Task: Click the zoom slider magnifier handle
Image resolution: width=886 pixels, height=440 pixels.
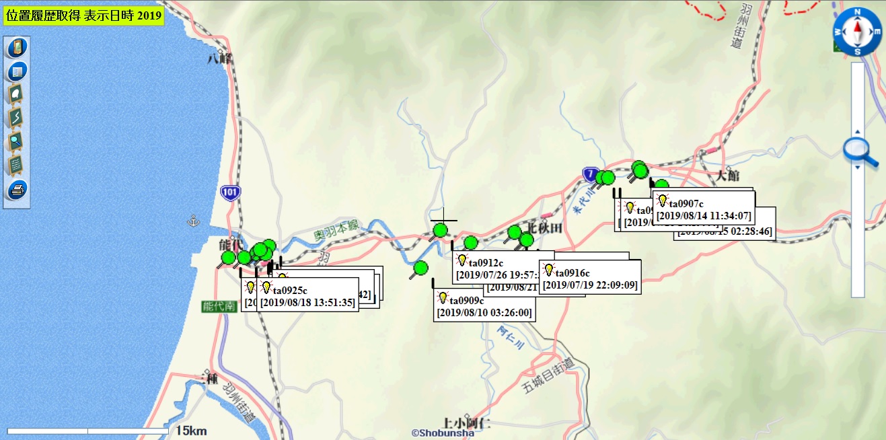Action: click(860, 151)
